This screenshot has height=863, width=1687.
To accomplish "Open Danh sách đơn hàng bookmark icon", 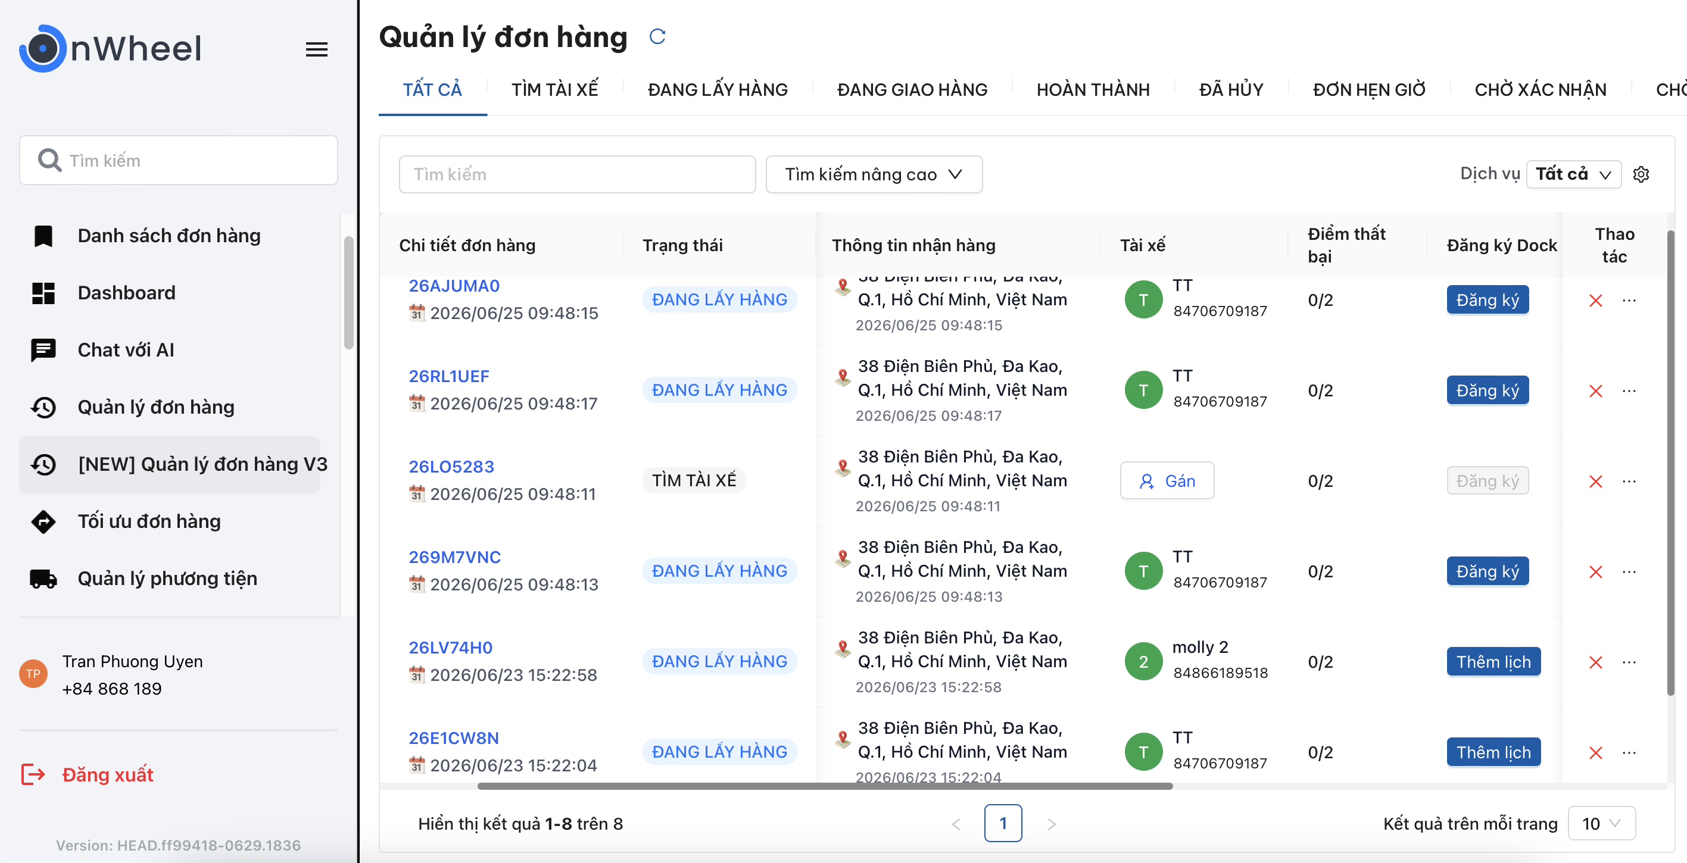I will (x=43, y=236).
